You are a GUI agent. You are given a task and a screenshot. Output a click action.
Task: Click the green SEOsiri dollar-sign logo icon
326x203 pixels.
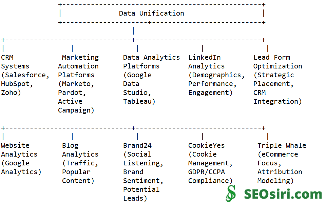coord(231,193)
